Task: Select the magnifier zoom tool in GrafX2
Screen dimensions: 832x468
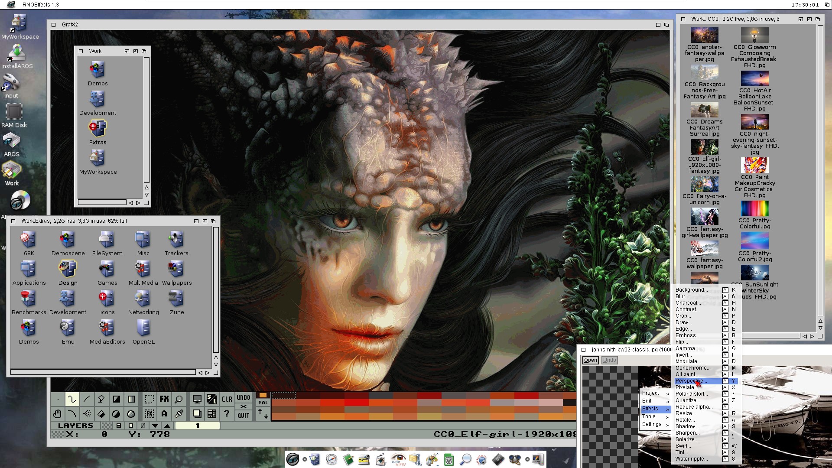Action: click(179, 399)
